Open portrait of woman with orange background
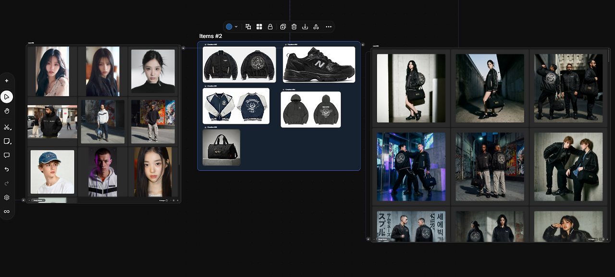Viewport: 615px width, 277px height. click(x=102, y=72)
